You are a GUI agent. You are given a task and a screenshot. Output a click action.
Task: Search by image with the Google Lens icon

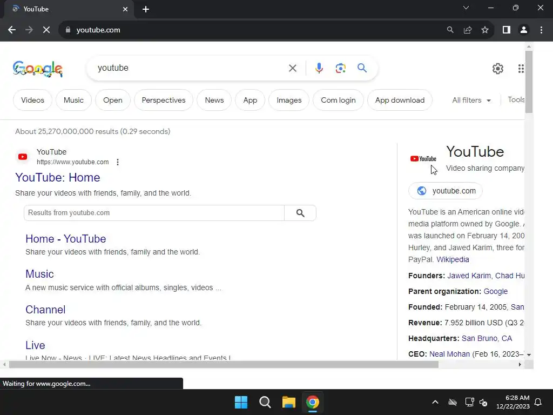[x=340, y=68]
